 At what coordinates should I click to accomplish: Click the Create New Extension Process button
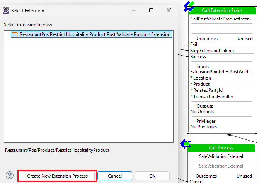click(x=57, y=176)
